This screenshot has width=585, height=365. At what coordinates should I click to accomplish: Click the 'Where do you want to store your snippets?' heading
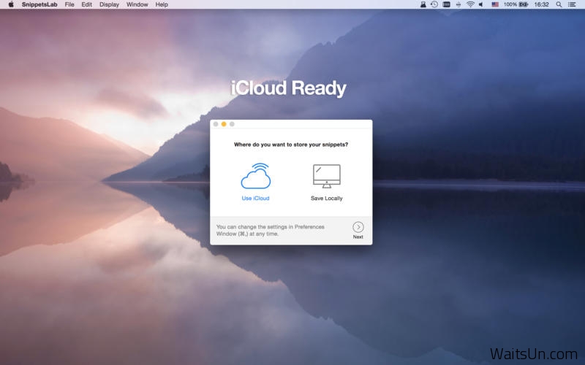tap(291, 145)
